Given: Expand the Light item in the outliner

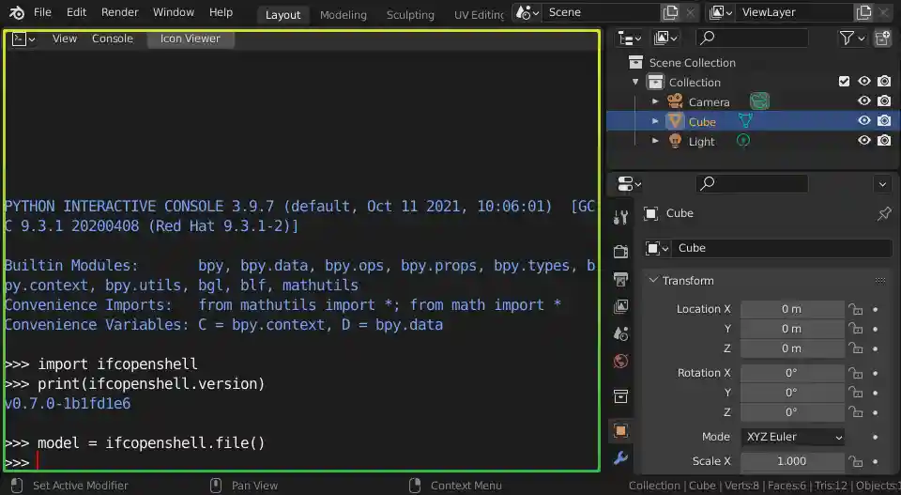Looking at the screenshot, I should pyautogui.click(x=655, y=141).
